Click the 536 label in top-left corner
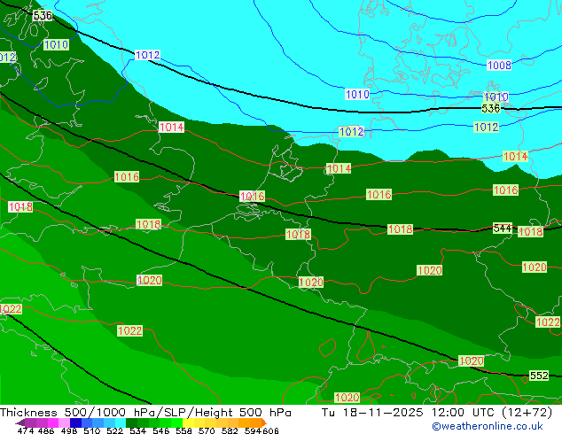This screenshot has height=434, width=562. point(43,15)
